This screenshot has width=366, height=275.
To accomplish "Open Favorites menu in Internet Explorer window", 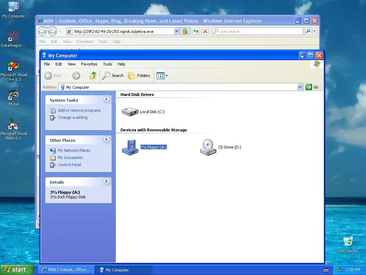I will 84,42.
